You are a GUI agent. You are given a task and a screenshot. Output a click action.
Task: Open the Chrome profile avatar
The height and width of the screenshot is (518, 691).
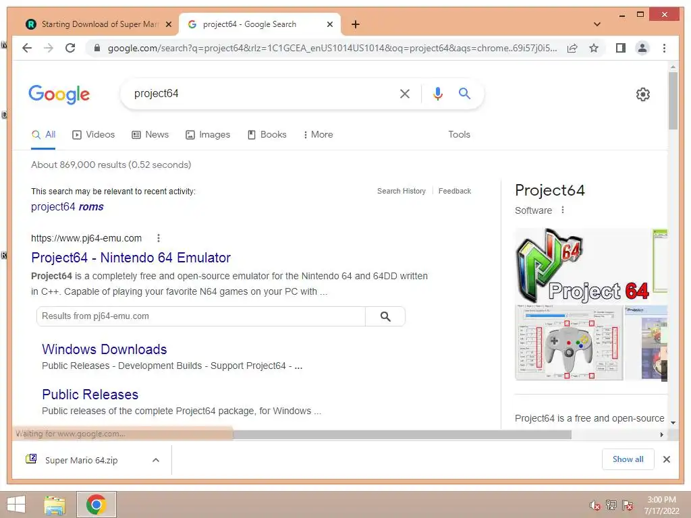point(642,48)
